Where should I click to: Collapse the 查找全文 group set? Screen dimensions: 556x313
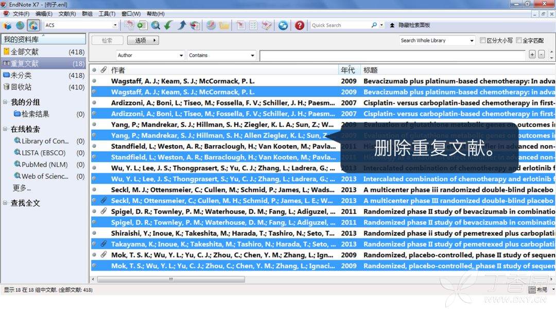pyautogui.click(x=5, y=203)
